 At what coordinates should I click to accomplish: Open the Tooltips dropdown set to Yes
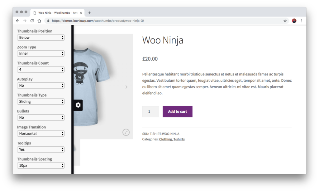[41, 149]
